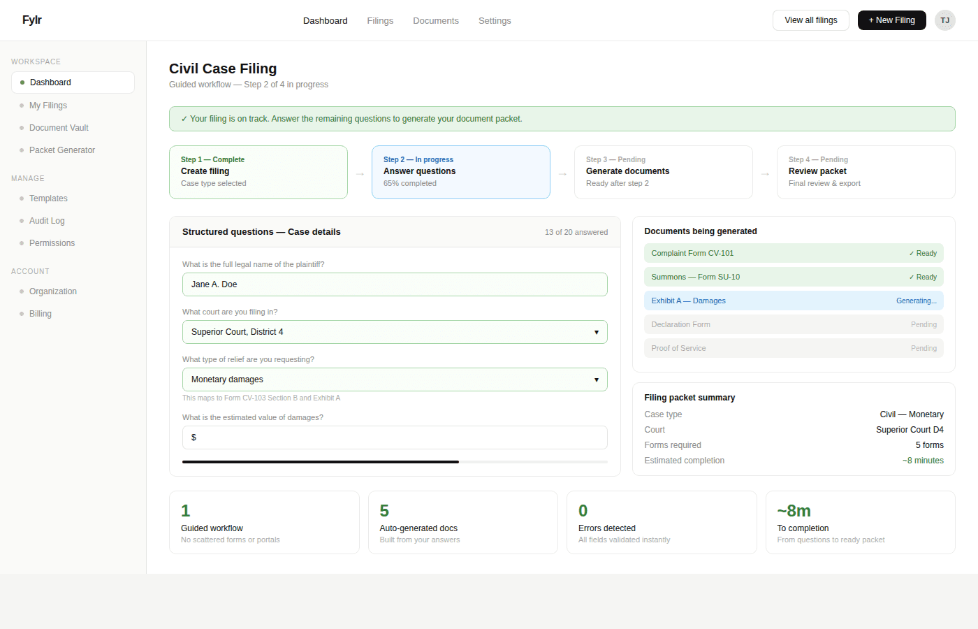
Task: Switch to the Documents tab
Action: tap(436, 21)
